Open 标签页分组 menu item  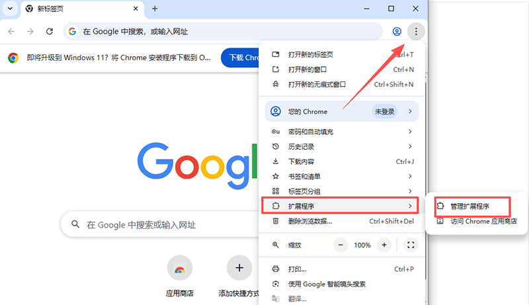click(x=342, y=191)
